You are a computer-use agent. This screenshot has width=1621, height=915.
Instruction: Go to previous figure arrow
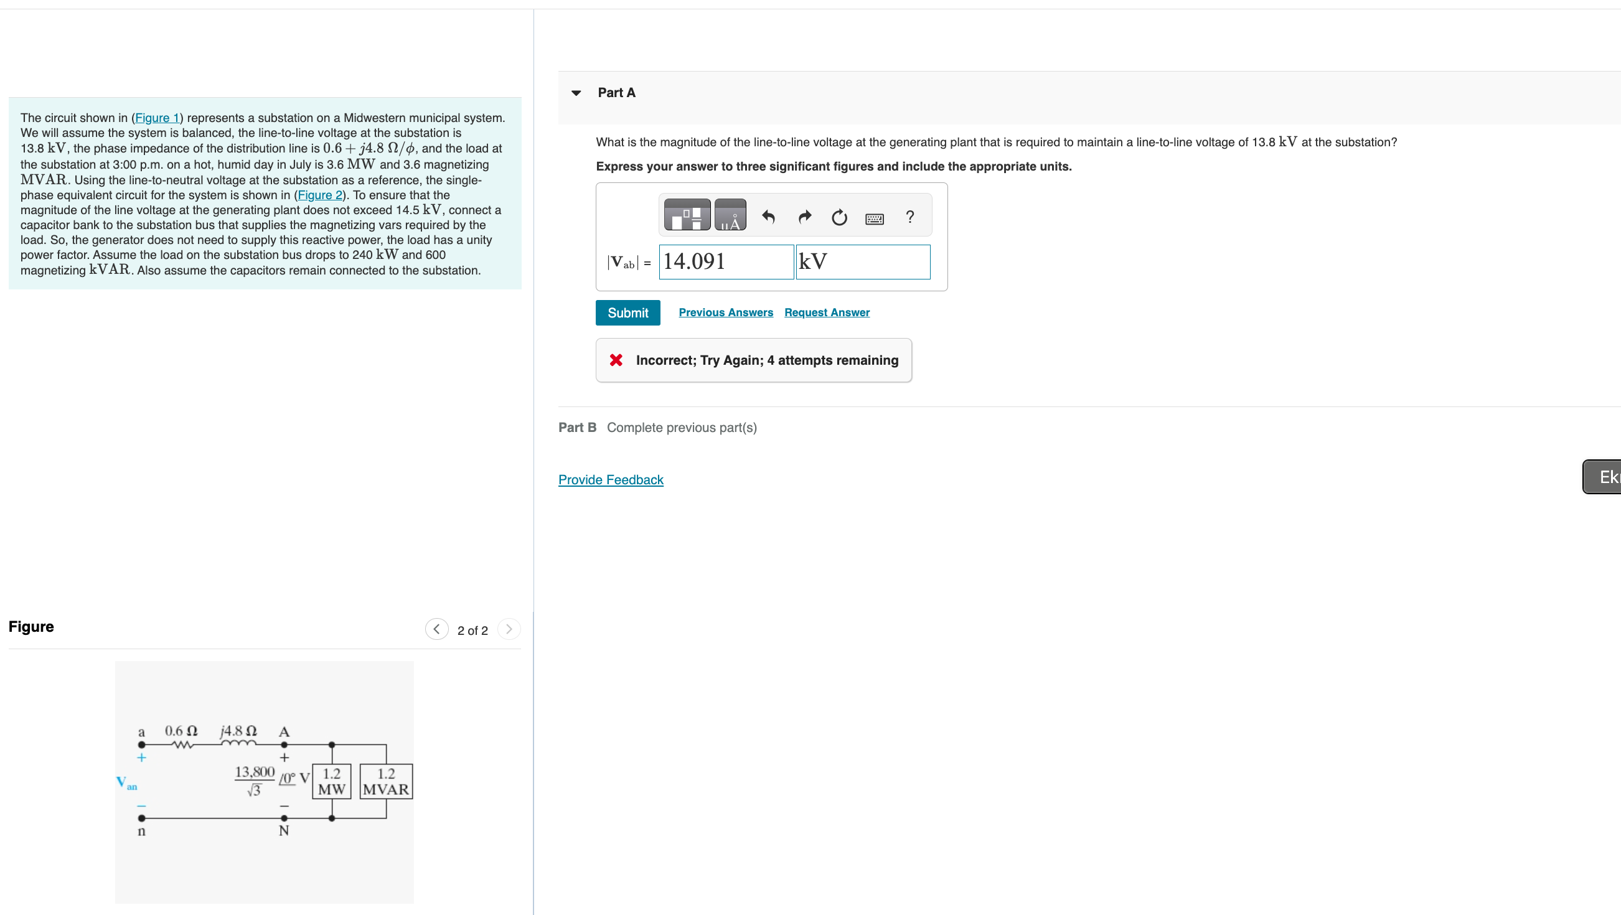pos(436,629)
